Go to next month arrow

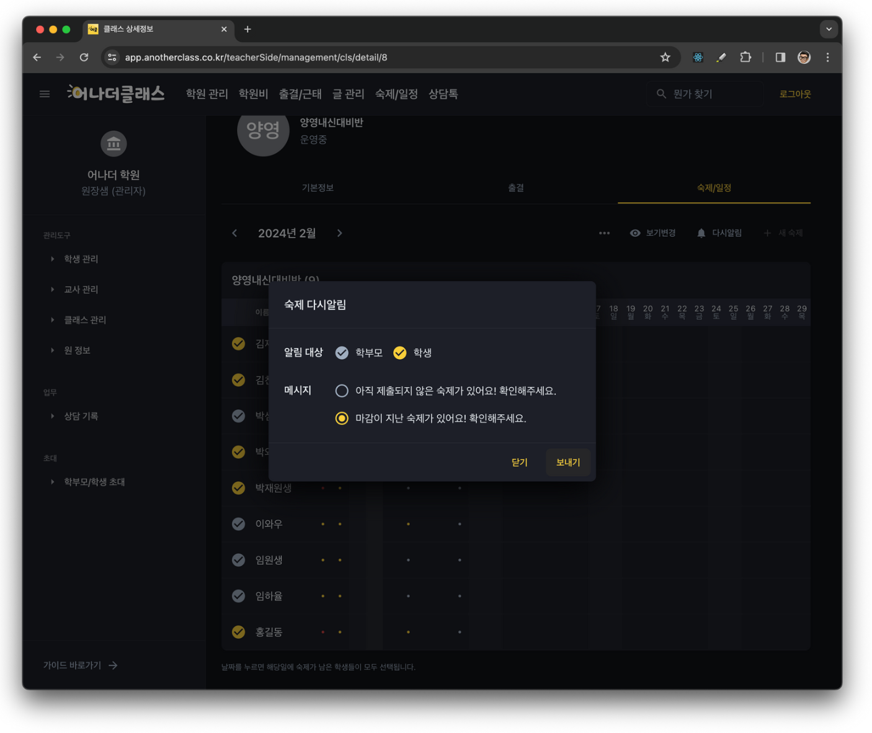[340, 233]
